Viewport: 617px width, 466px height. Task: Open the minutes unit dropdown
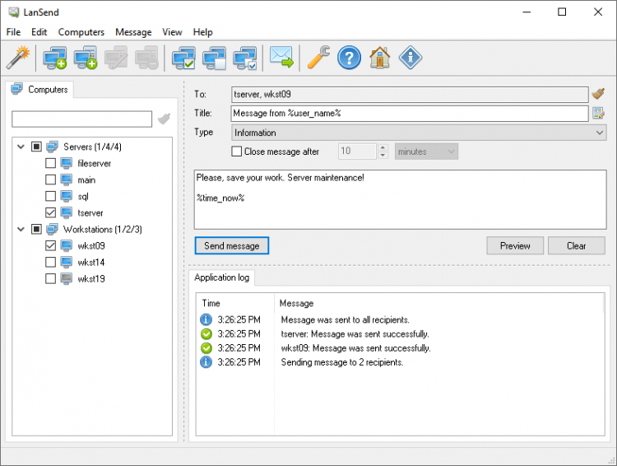click(426, 151)
